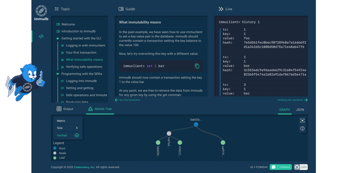The height and width of the screenshot is (173, 347).
Task: Click the value 'baz' in terminal
Action: (247, 93)
